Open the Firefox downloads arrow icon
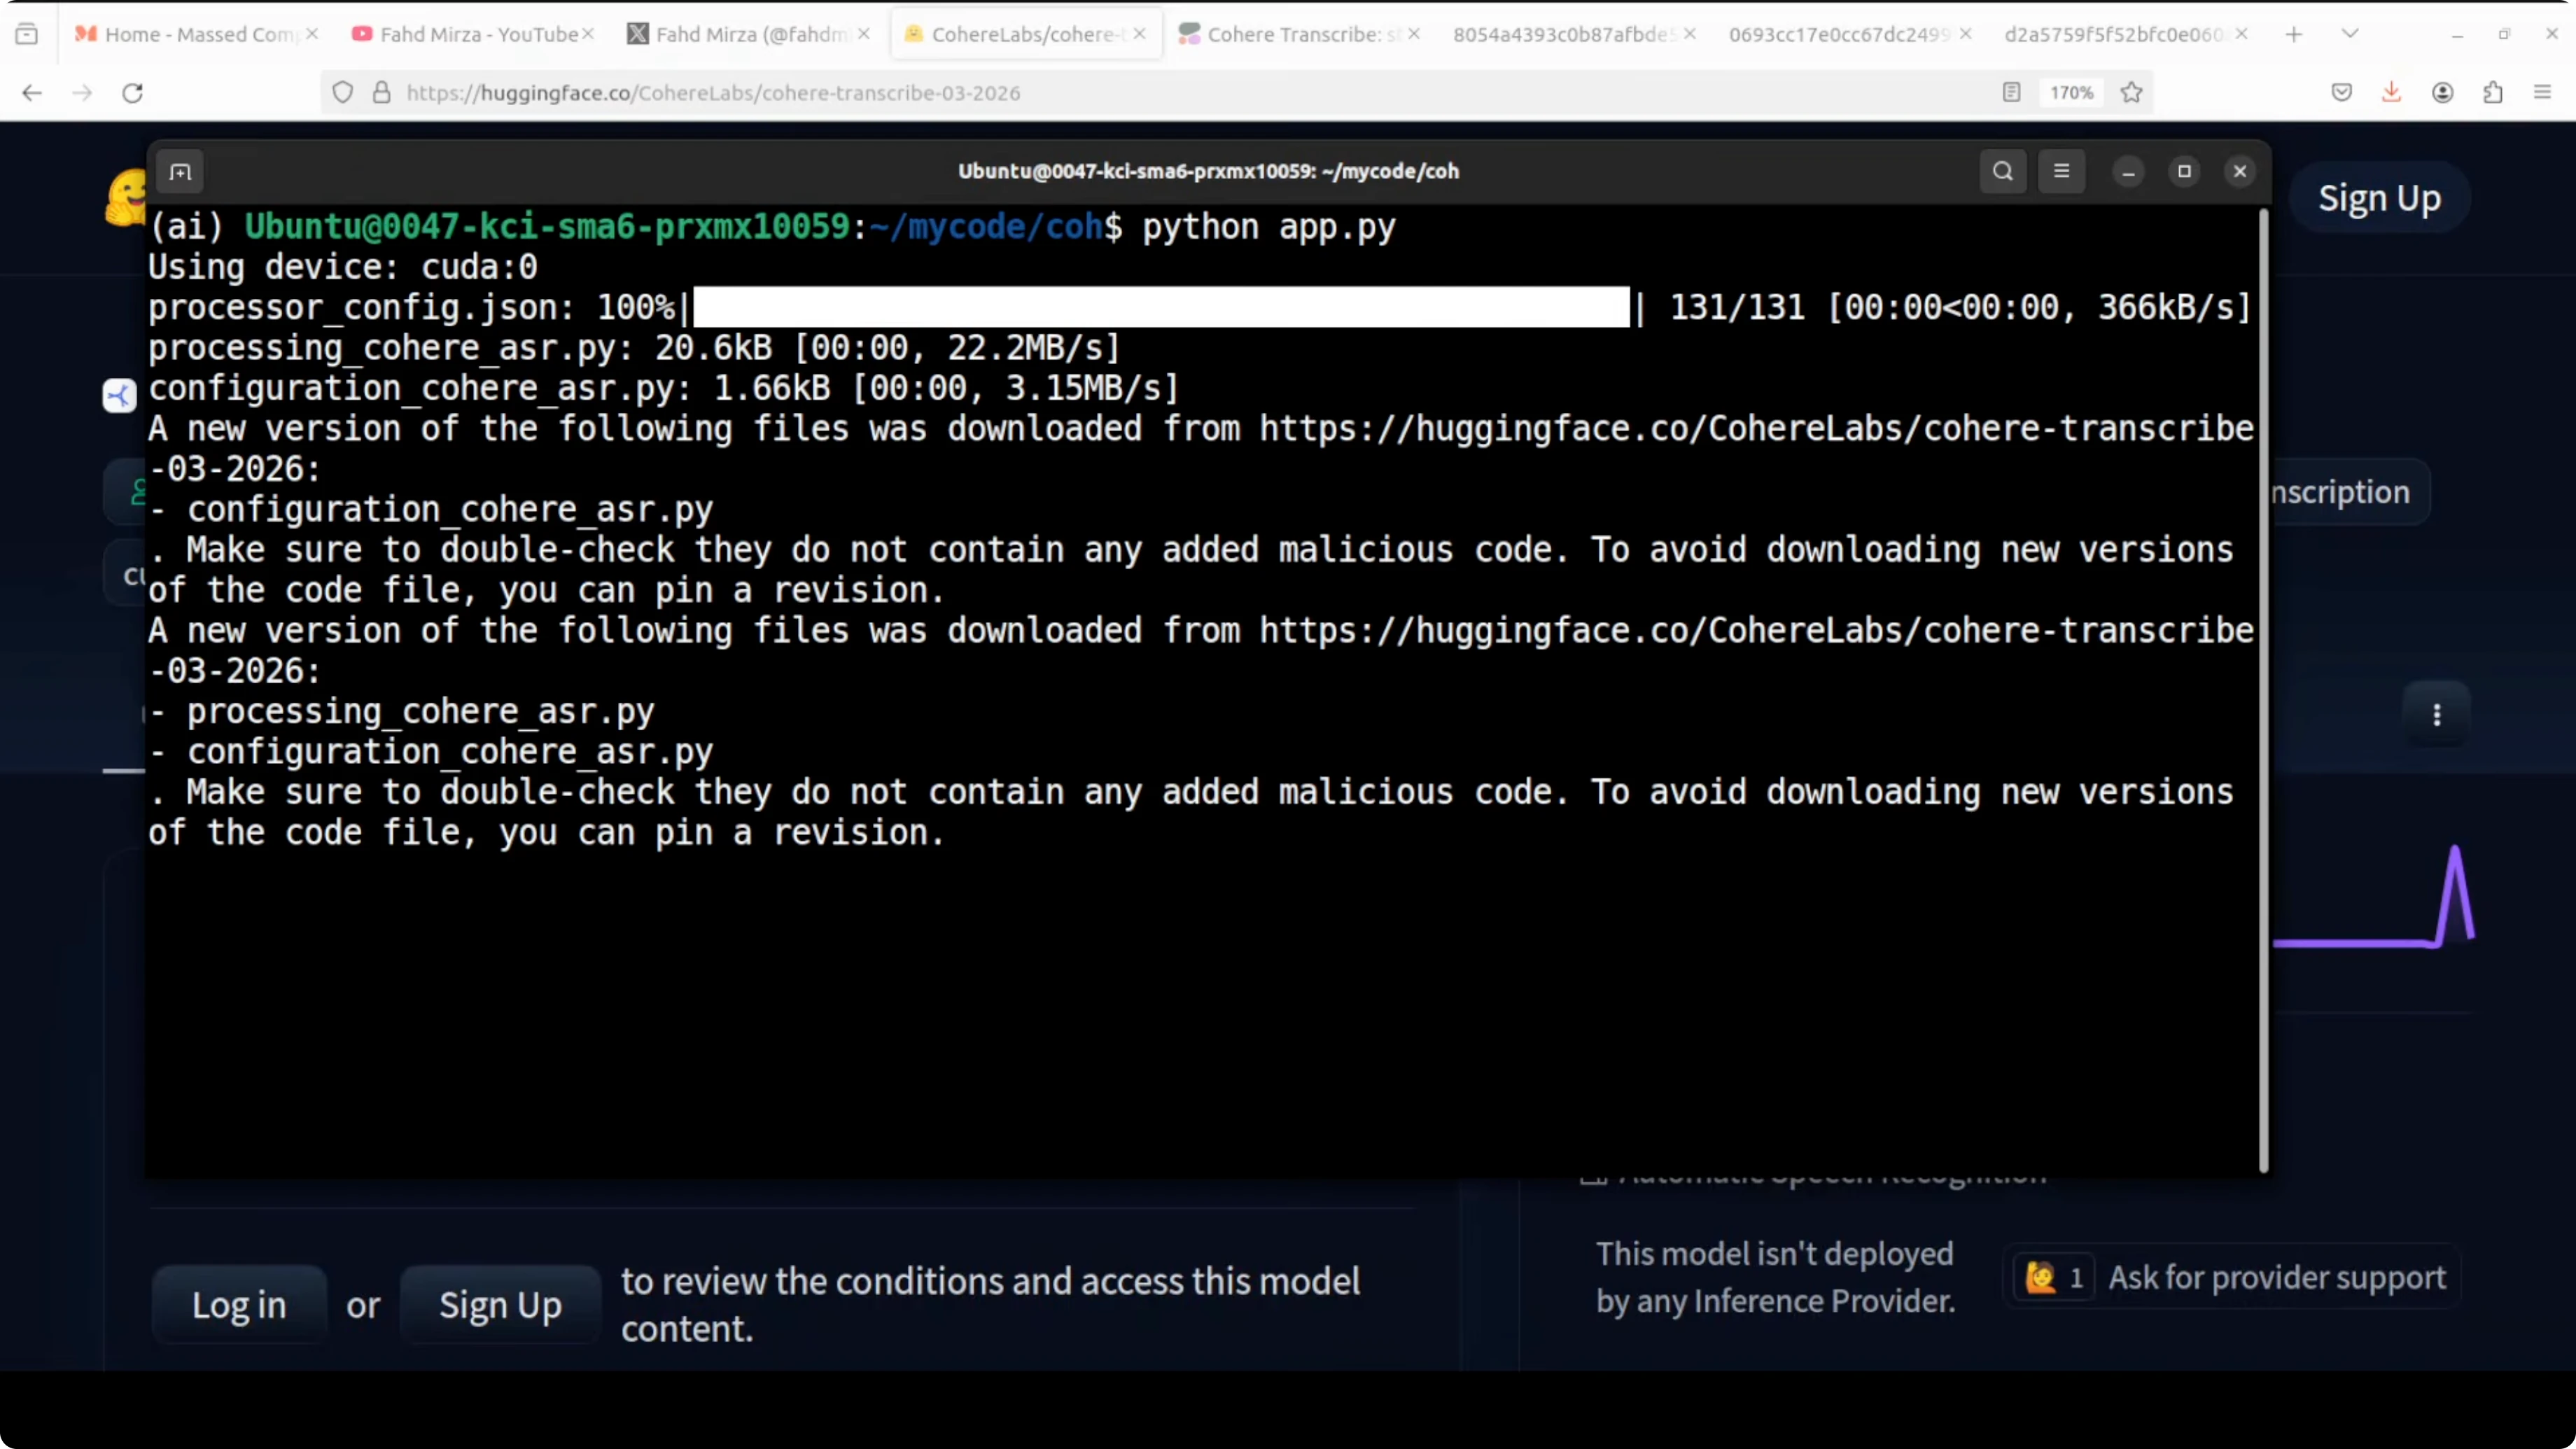This screenshot has width=2576, height=1449. pyautogui.click(x=2391, y=93)
